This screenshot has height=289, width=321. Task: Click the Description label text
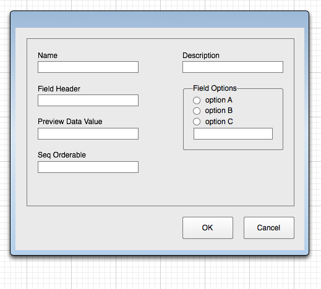coord(201,56)
